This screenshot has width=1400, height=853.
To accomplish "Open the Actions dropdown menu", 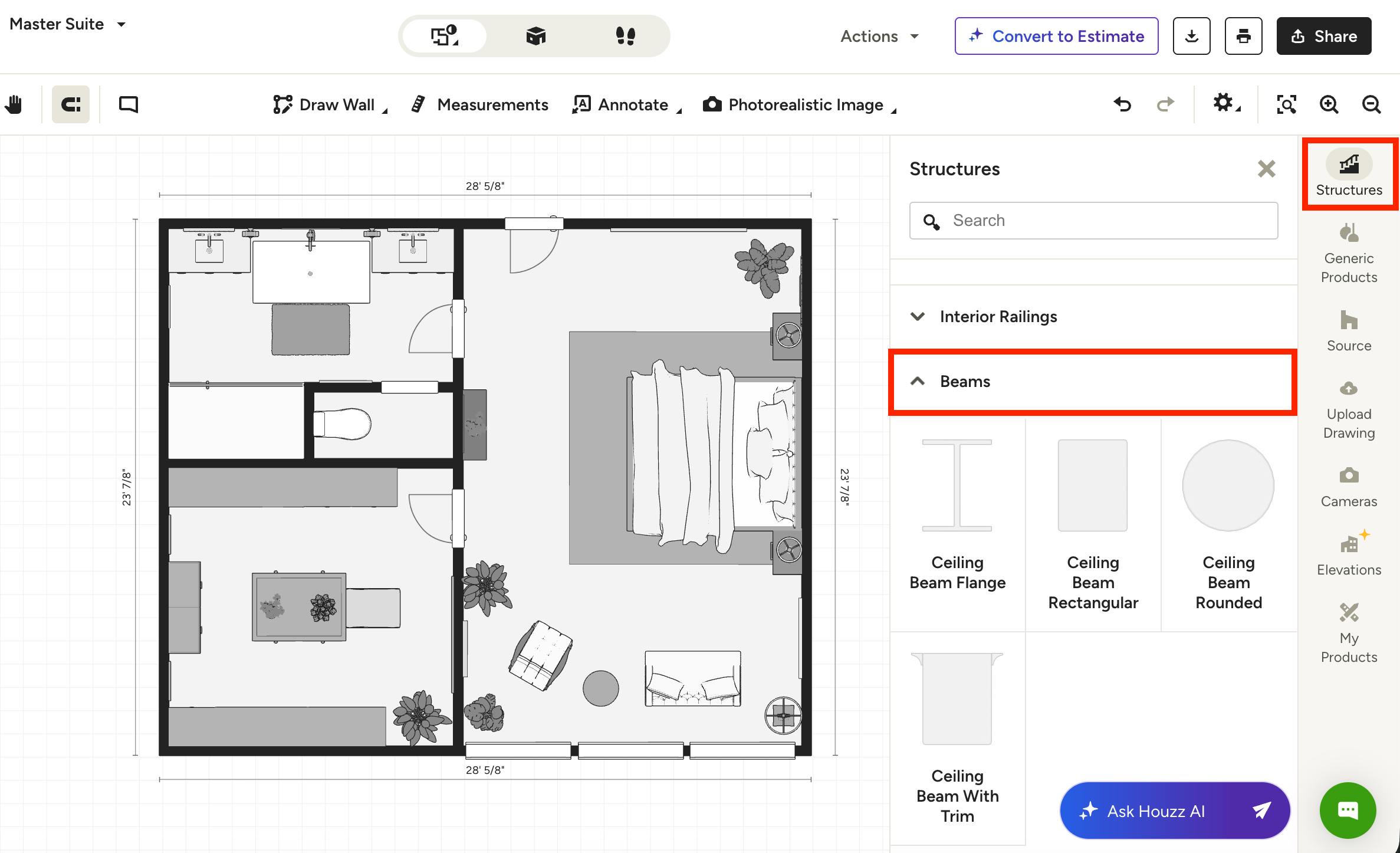I will [x=879, y=36].
